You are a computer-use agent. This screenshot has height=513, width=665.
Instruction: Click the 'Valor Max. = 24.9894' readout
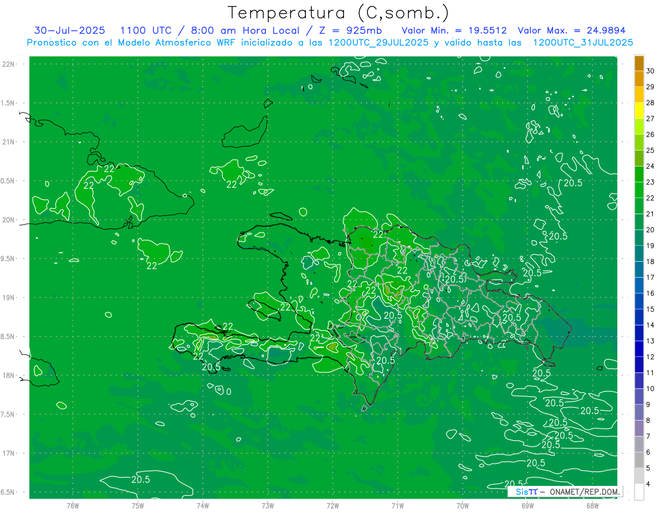571,30
